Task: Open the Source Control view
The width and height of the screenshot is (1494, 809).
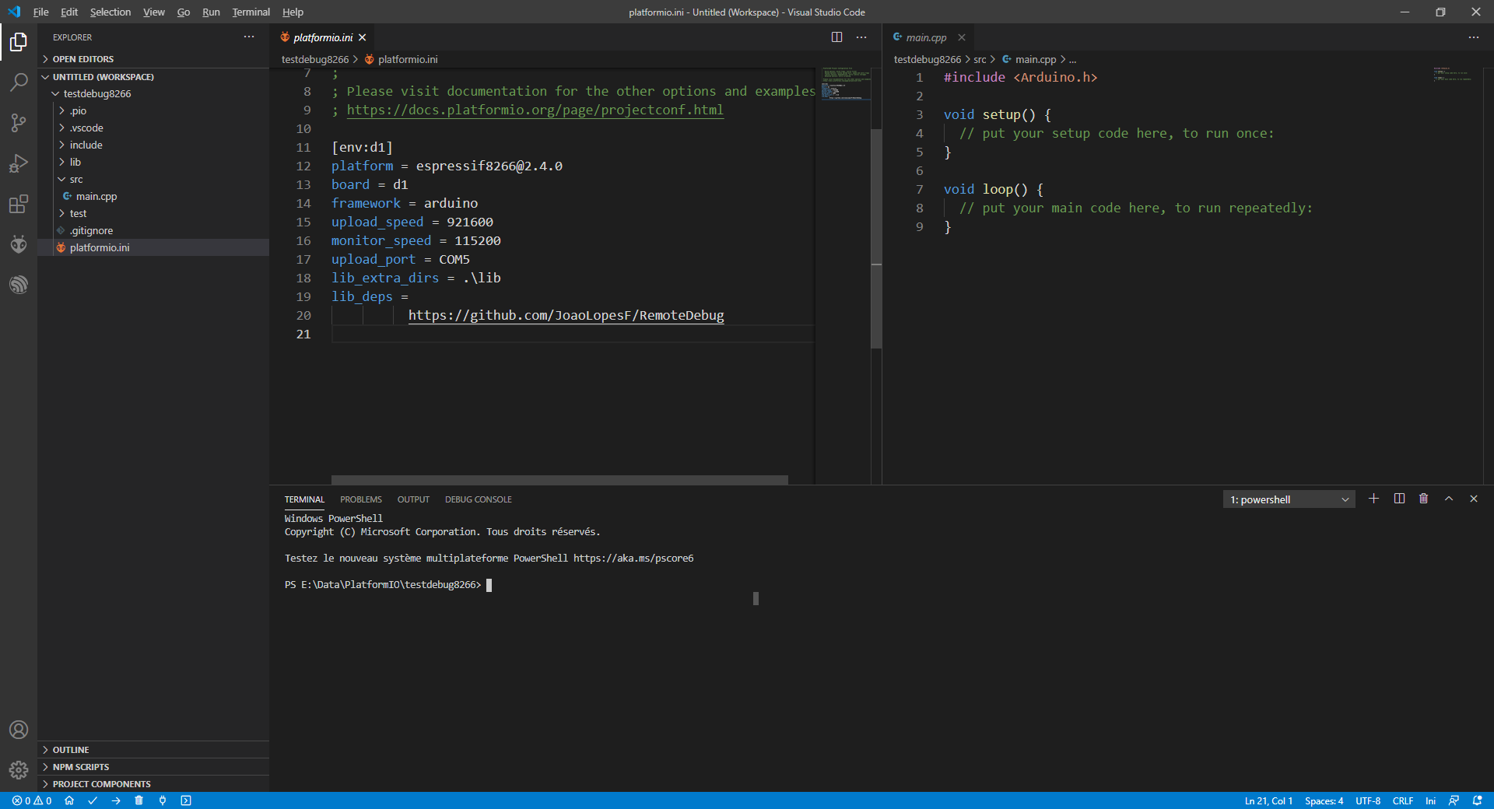Action: [x=19, y=123]
